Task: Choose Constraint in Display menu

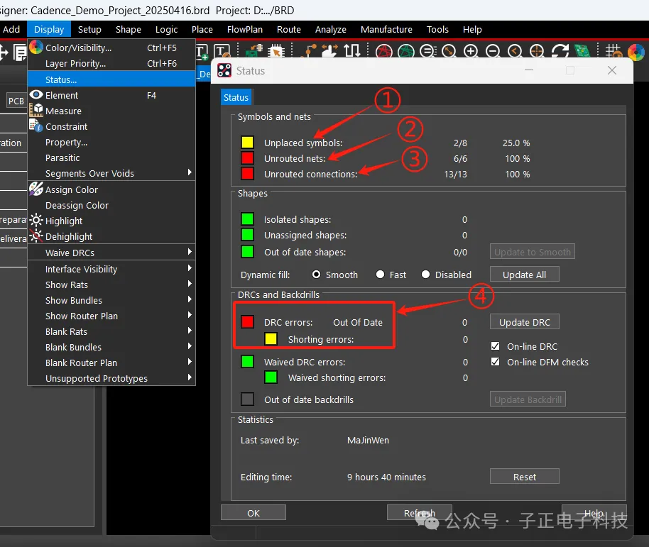Action: [x=111, y=127]
